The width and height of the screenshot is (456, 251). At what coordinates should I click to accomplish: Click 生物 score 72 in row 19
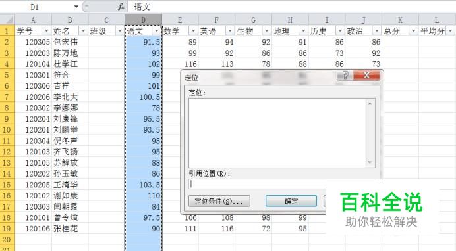coord(253,229)
